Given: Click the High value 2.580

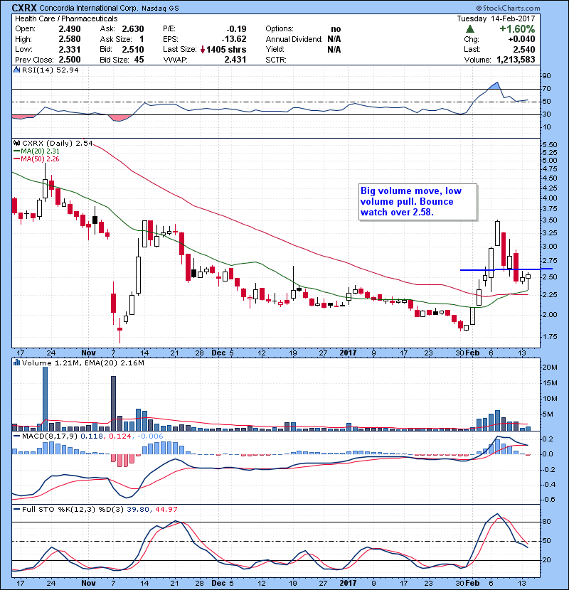Looking at the screenshot, I should (x=70, y=39).
